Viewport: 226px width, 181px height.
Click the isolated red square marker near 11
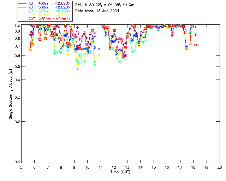pos(99,42)
